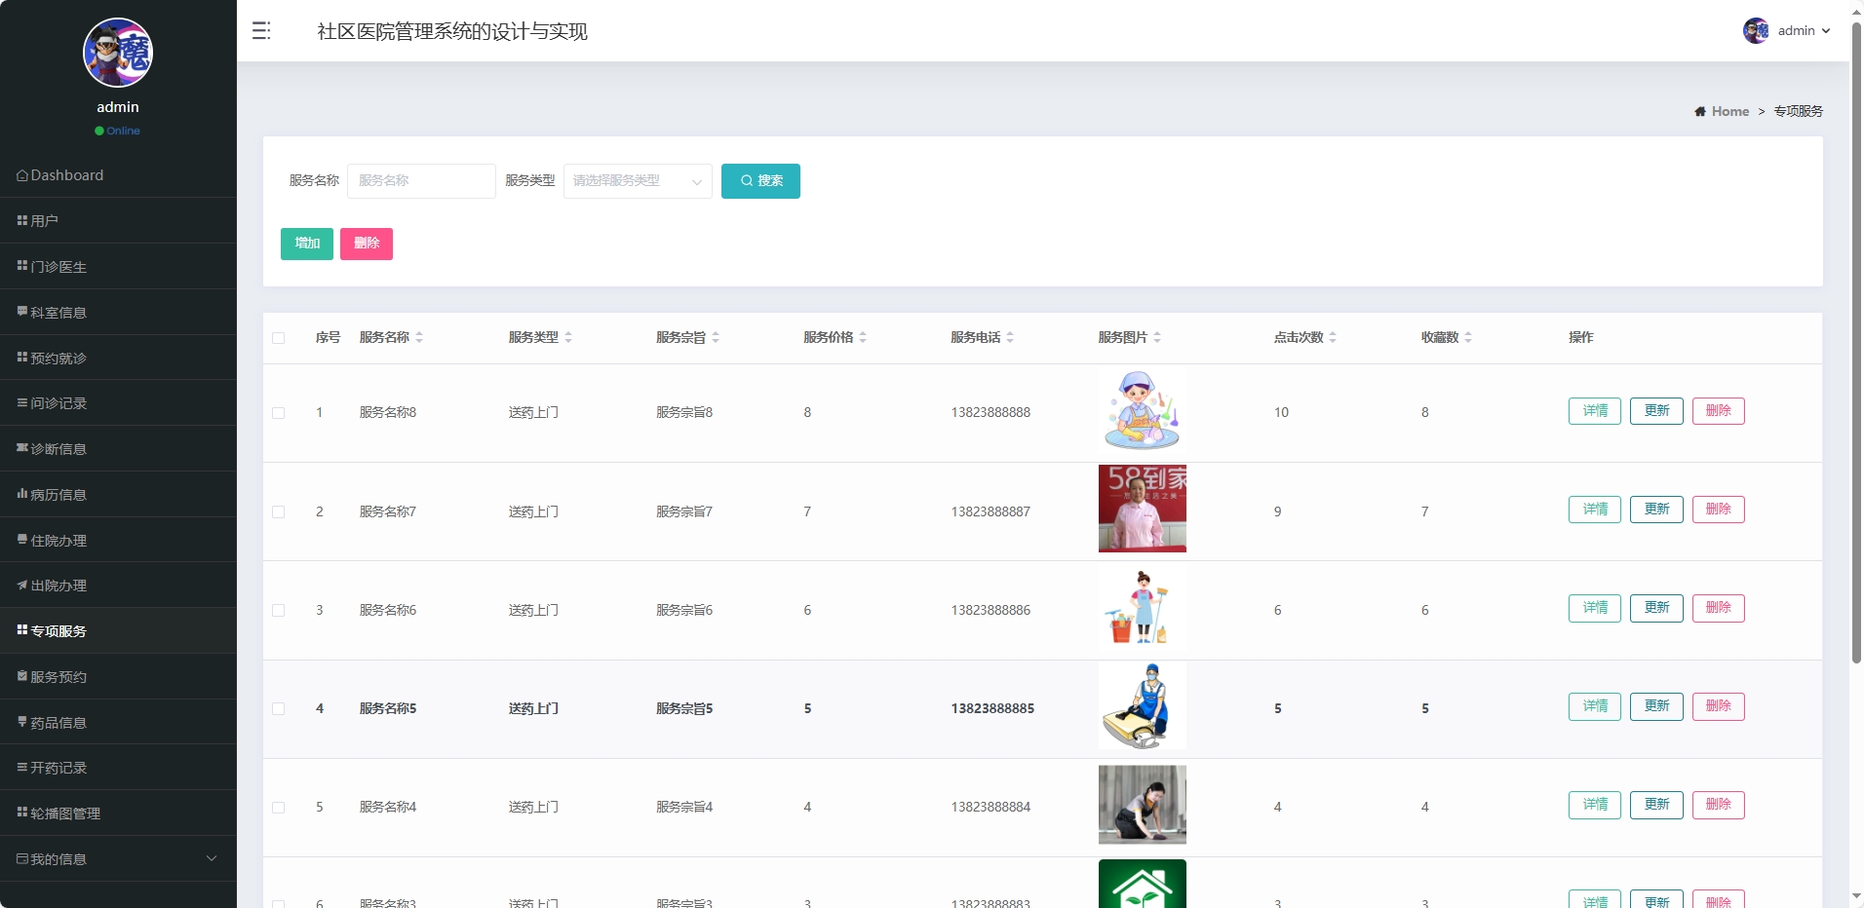Screen dimensions: 1864x908
Task: Open 门诊医生 in the sidebar
Action: click(118, 266)
